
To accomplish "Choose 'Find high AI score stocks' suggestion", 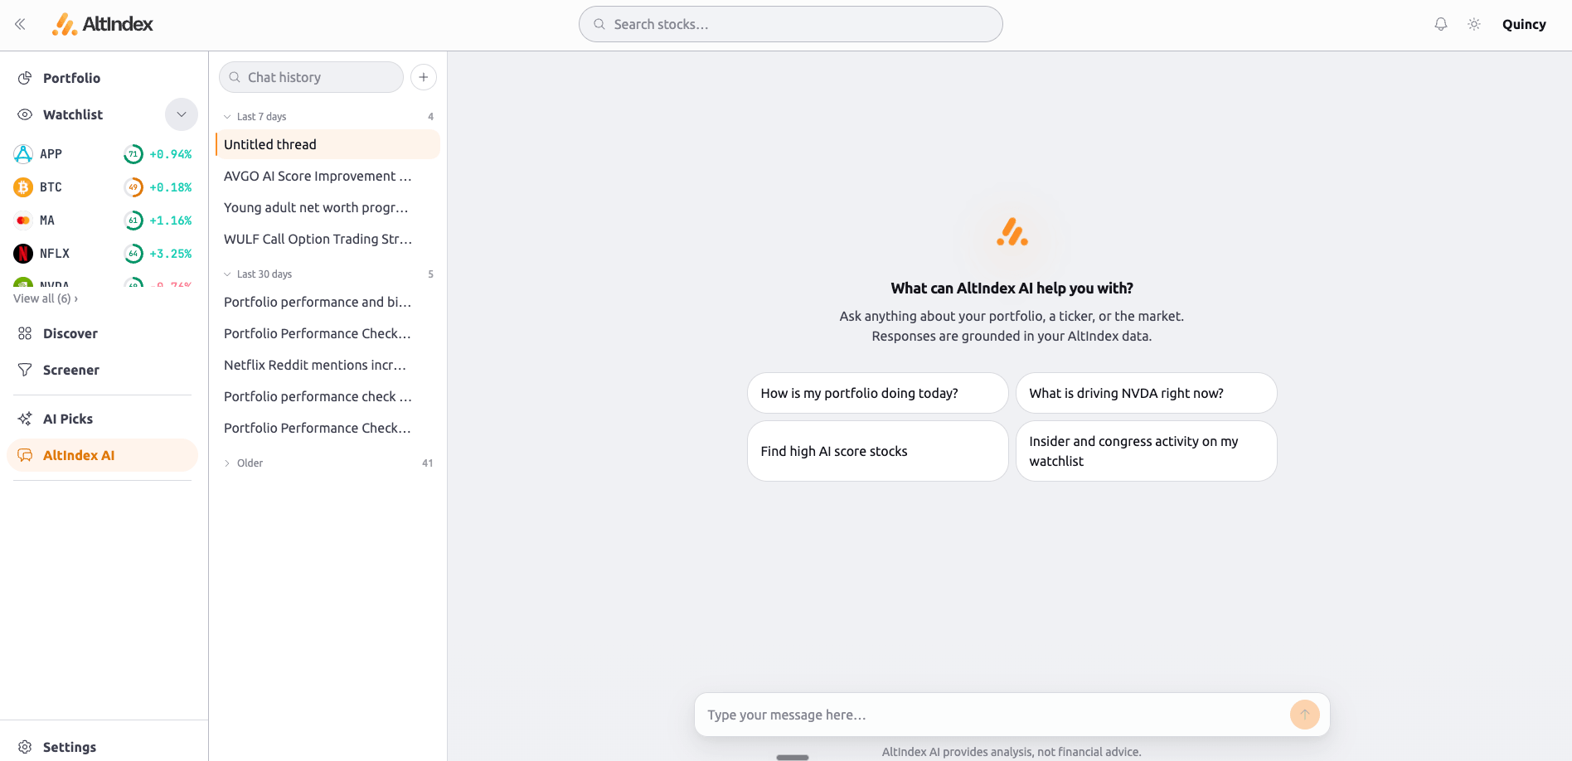I will pos(878,451).
